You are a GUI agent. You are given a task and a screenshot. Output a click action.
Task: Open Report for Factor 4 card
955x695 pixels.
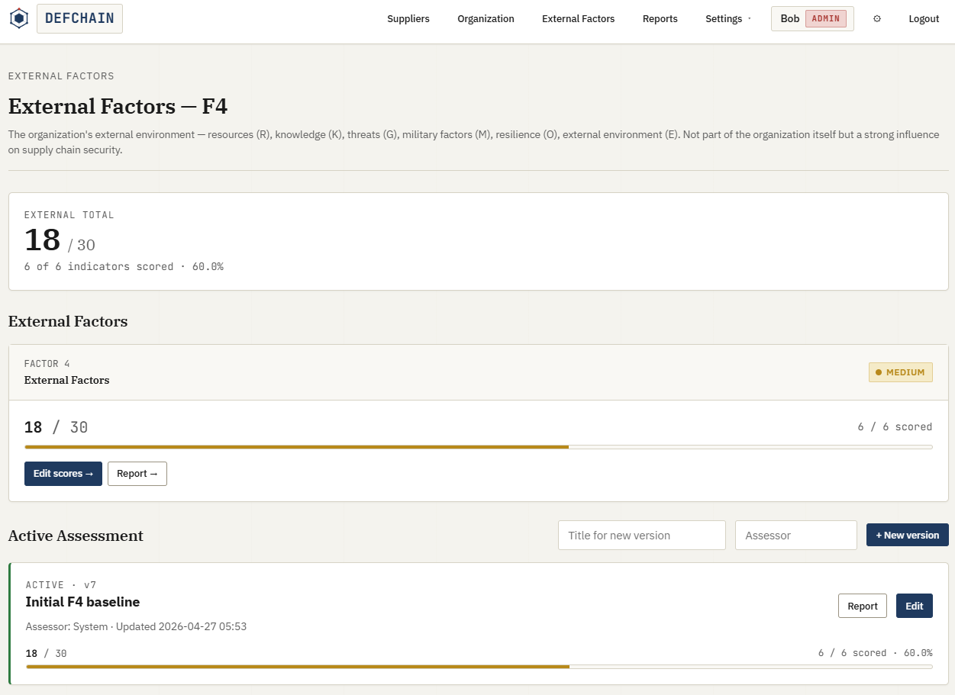tap(137, 474)
